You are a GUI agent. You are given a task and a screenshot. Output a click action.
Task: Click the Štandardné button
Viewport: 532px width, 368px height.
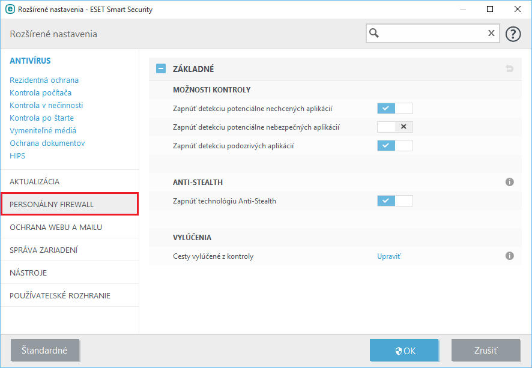[45, 350]
